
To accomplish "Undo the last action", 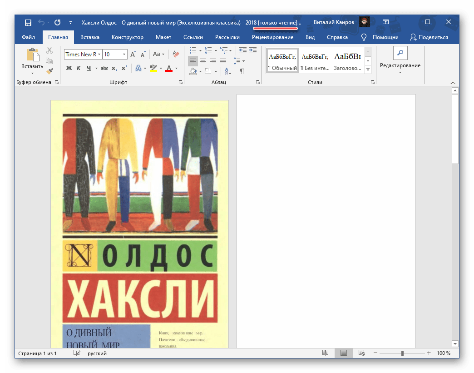I will point(41,22).
